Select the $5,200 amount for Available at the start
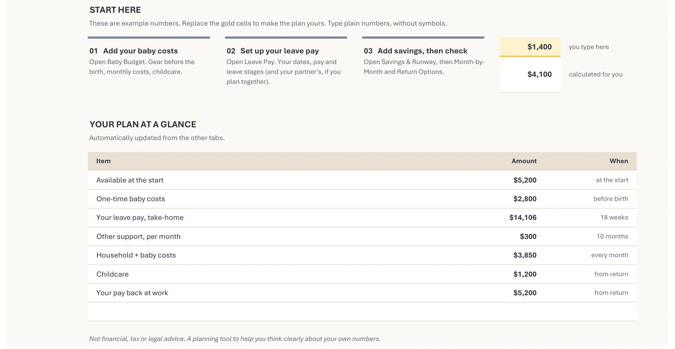 pos(525,180)
